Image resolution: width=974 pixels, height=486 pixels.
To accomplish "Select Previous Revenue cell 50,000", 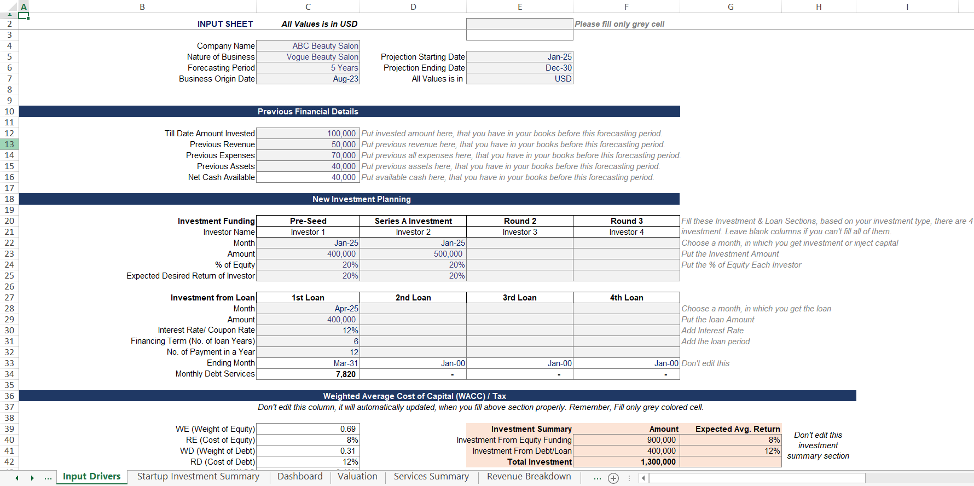I will pos(308,144).
